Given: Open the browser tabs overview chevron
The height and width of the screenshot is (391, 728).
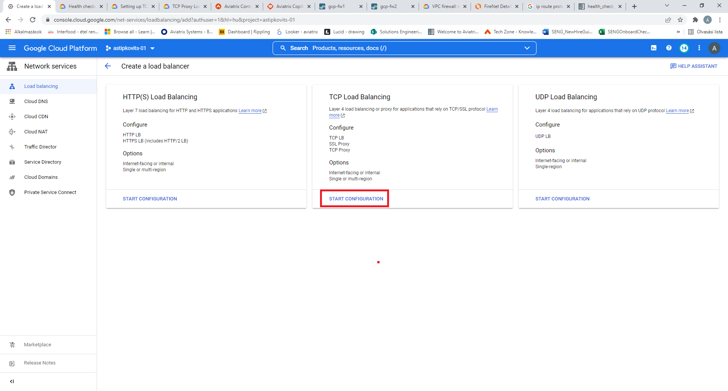Looking at the screenshot, I should (667, 6).
